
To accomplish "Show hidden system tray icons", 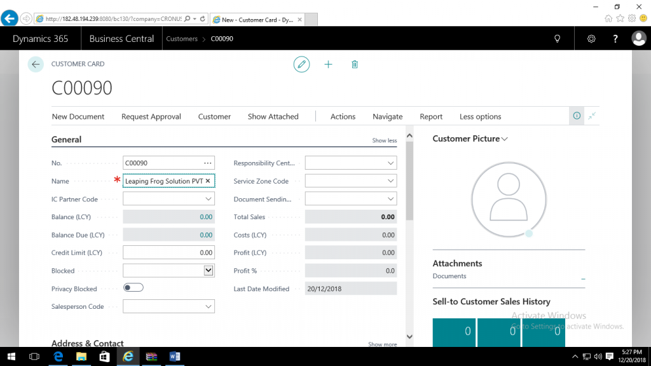I will pos(575,356).
